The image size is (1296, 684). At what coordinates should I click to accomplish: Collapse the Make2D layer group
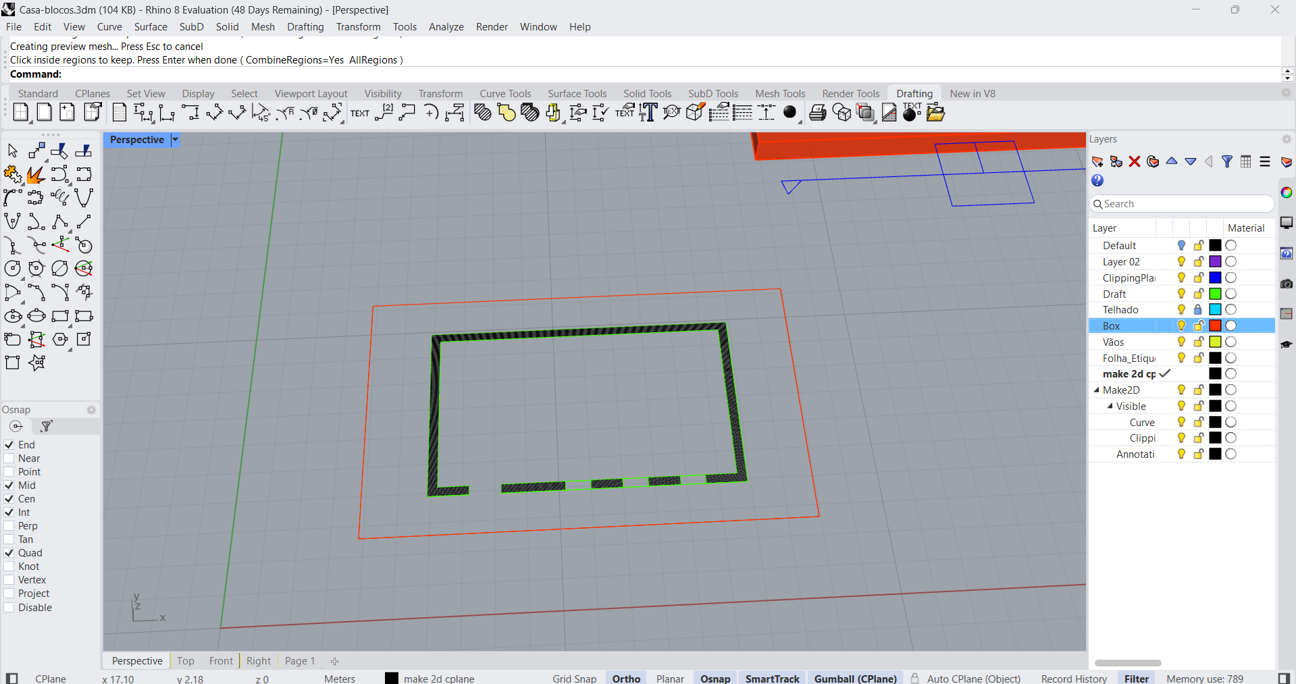click(x=1097, y=390)
